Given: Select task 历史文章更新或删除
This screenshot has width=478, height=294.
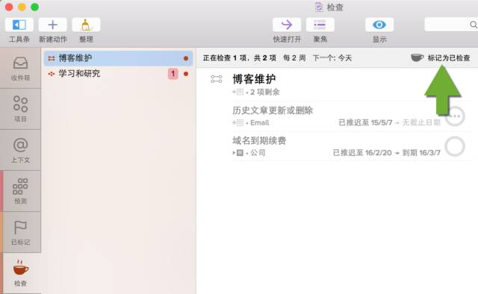Looking at the screenshot, I should coord(273,110).
